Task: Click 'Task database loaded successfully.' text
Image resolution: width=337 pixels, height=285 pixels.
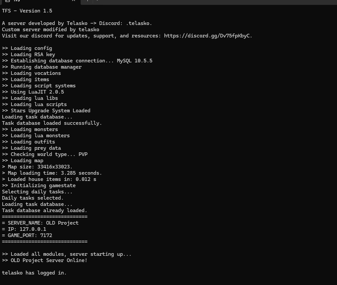Action: [x=52, y=123]
